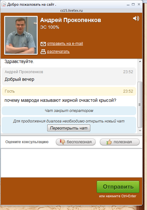The image size is (147, 210).
Task: Click operator photo of Андрей Прокопенков
Action: [21, 35]
